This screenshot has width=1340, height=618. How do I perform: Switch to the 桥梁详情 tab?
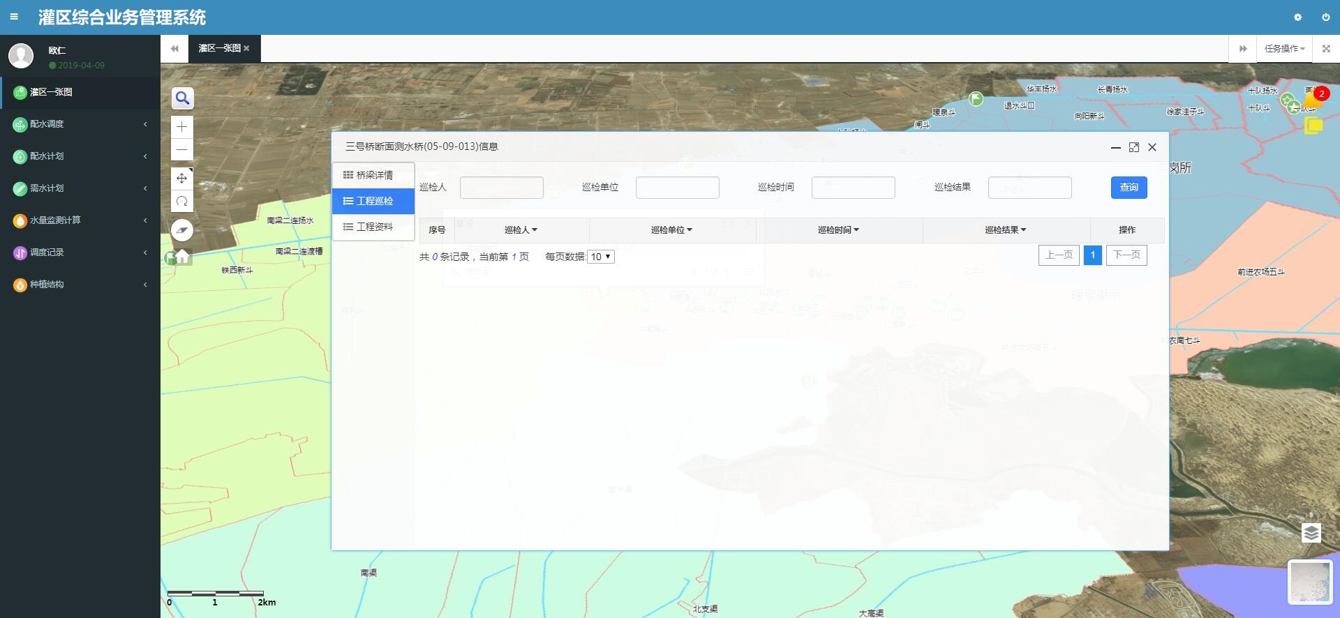coord(373,175)
